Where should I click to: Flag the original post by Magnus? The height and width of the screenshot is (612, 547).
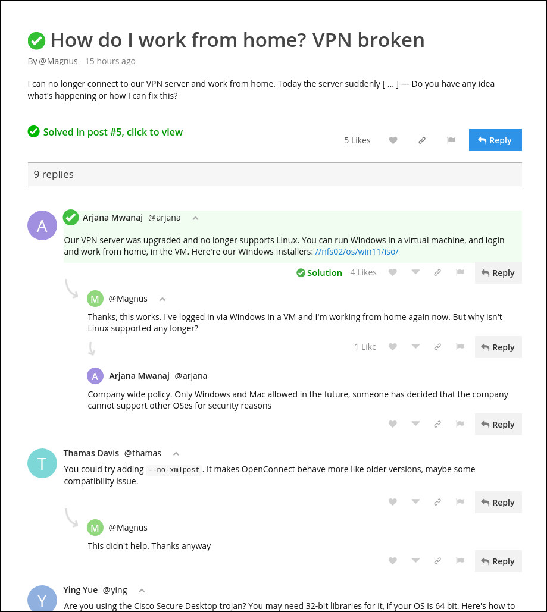click(x=451, y=140)
